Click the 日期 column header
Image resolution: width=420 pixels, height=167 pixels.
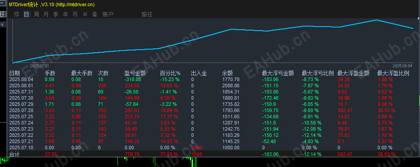click(15, 73)
